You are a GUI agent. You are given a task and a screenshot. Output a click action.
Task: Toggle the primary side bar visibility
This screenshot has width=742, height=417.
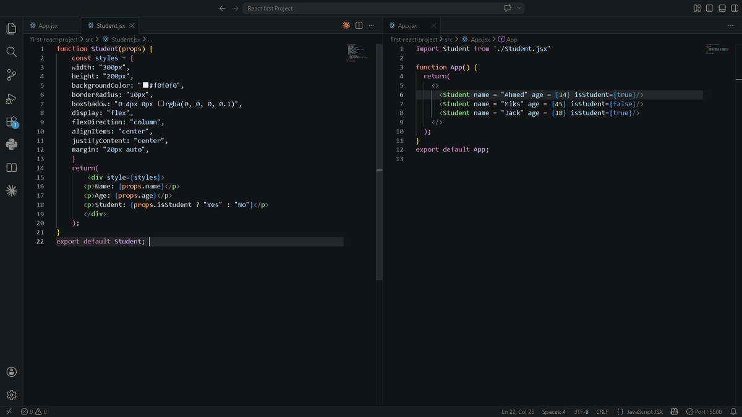[x=709, y=8]
